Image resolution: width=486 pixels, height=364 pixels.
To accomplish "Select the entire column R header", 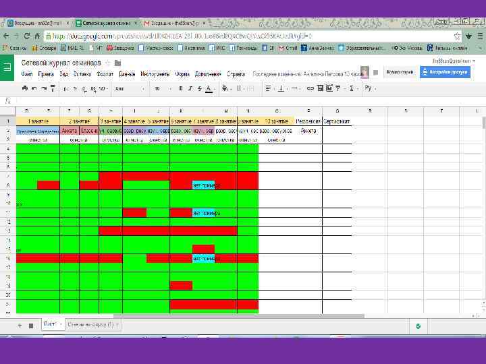I will click(369, 111).
